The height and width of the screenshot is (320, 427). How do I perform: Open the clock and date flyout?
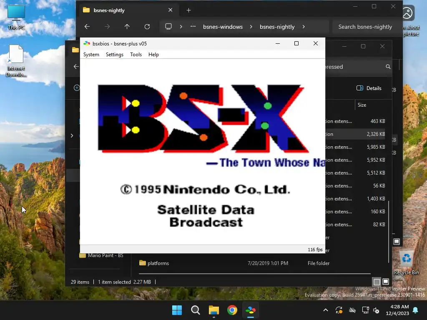click(397, 310)
